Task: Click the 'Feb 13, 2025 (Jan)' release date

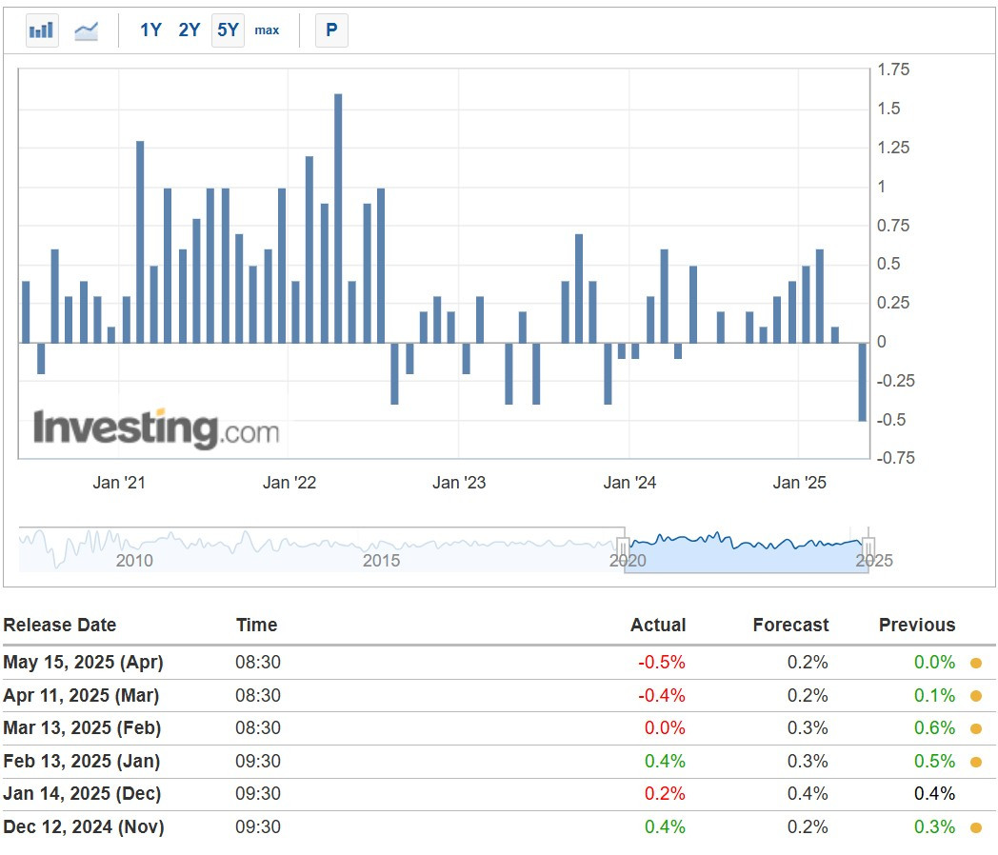Action: click(82, 761)
